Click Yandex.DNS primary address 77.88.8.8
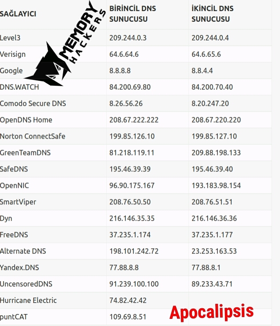The height and width of the screenshot is (326, 280). click(x=124, y=267)
